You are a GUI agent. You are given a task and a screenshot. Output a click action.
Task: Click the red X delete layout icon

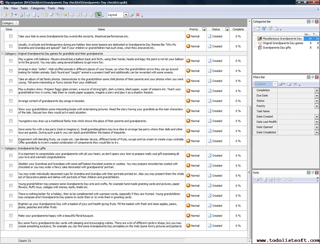138,15
